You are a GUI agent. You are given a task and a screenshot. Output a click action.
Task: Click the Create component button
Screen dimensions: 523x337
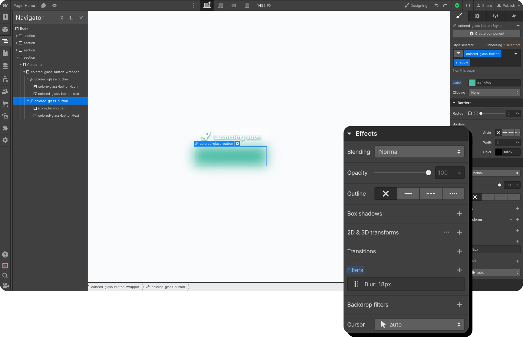pos(486,34)
